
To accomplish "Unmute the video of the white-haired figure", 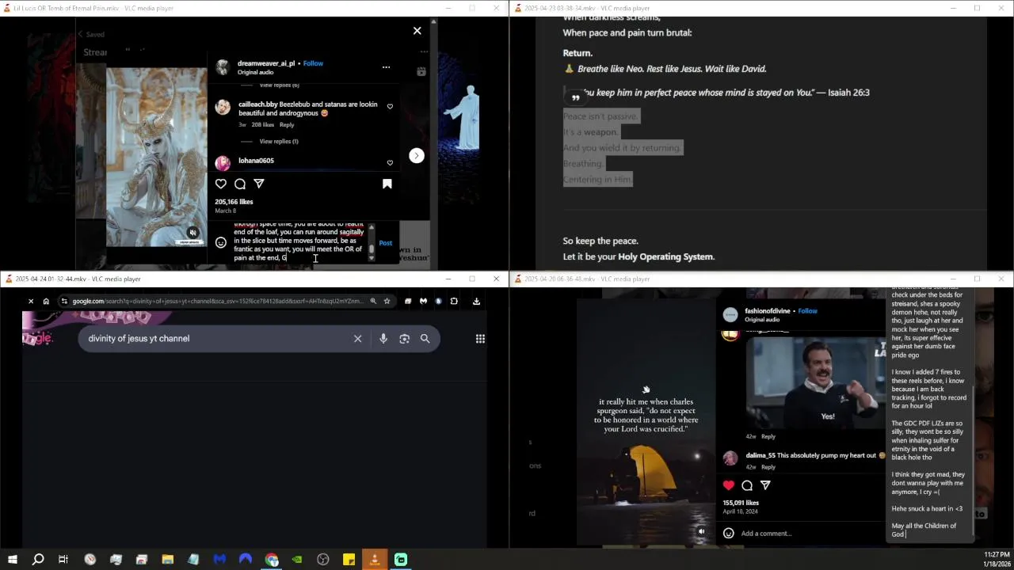I will pos(193,233).
